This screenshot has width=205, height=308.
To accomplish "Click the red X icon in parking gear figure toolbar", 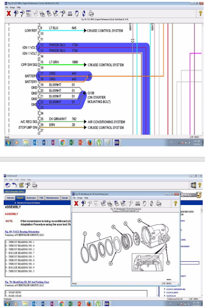I will pos(76,204).
